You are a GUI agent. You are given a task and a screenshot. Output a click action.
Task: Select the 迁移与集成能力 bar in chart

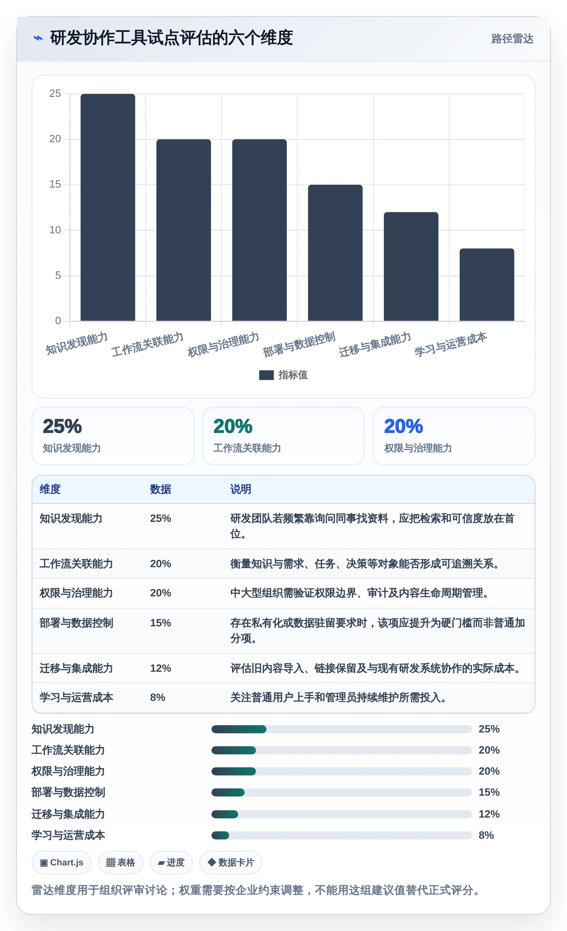pyautogui.click(x=411, y=267)
